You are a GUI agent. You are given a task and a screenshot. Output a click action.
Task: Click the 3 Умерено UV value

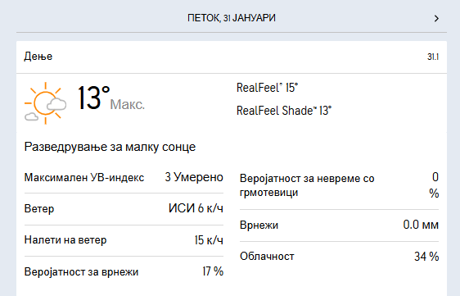click(194, 177)
